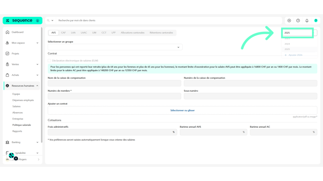This screenshot has height=181, width=323.
Task: Click the Sous-numéro field
Action: (x=251, y=96)
